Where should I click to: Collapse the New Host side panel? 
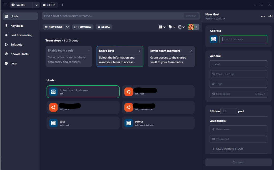tap(270, 16)
